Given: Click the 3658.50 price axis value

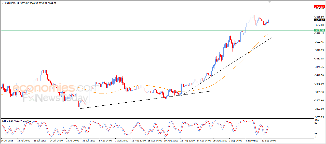Looking at the screenshot, I should pos(319,17).
